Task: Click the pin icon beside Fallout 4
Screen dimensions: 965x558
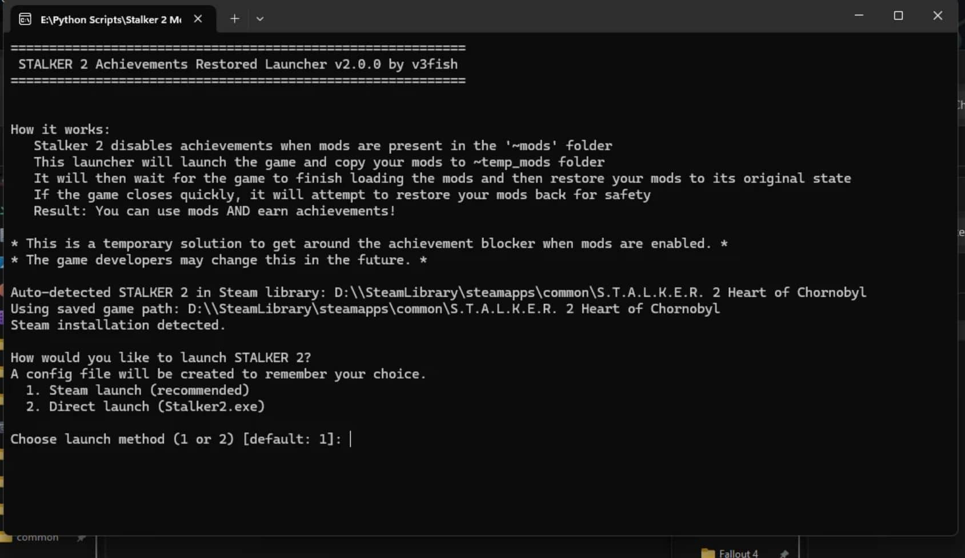Action: 784,553
